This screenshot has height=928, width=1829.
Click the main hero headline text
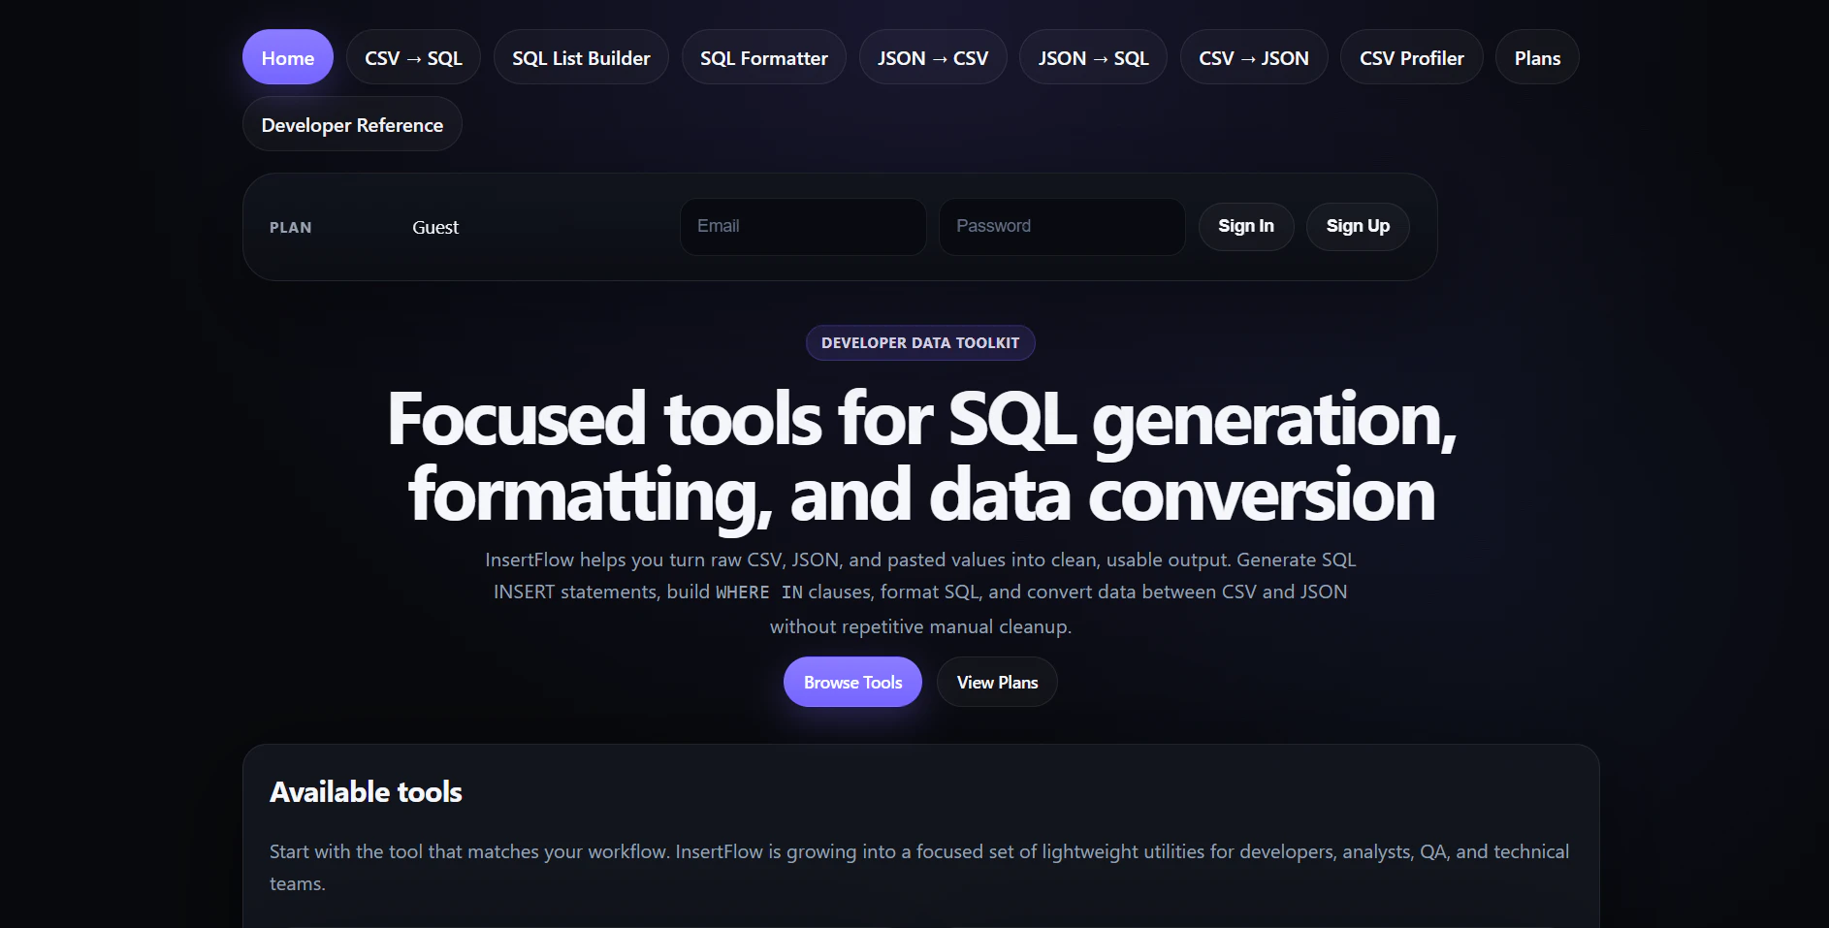click(921, 457)
